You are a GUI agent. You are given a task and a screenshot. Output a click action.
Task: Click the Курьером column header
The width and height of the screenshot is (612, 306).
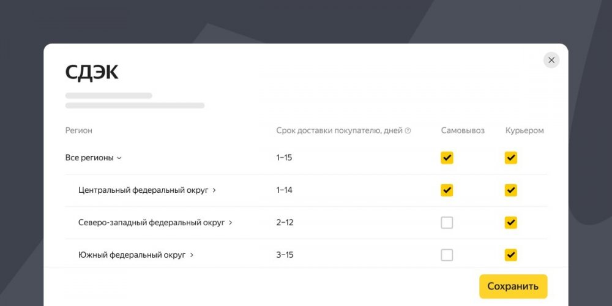point(524,130)
